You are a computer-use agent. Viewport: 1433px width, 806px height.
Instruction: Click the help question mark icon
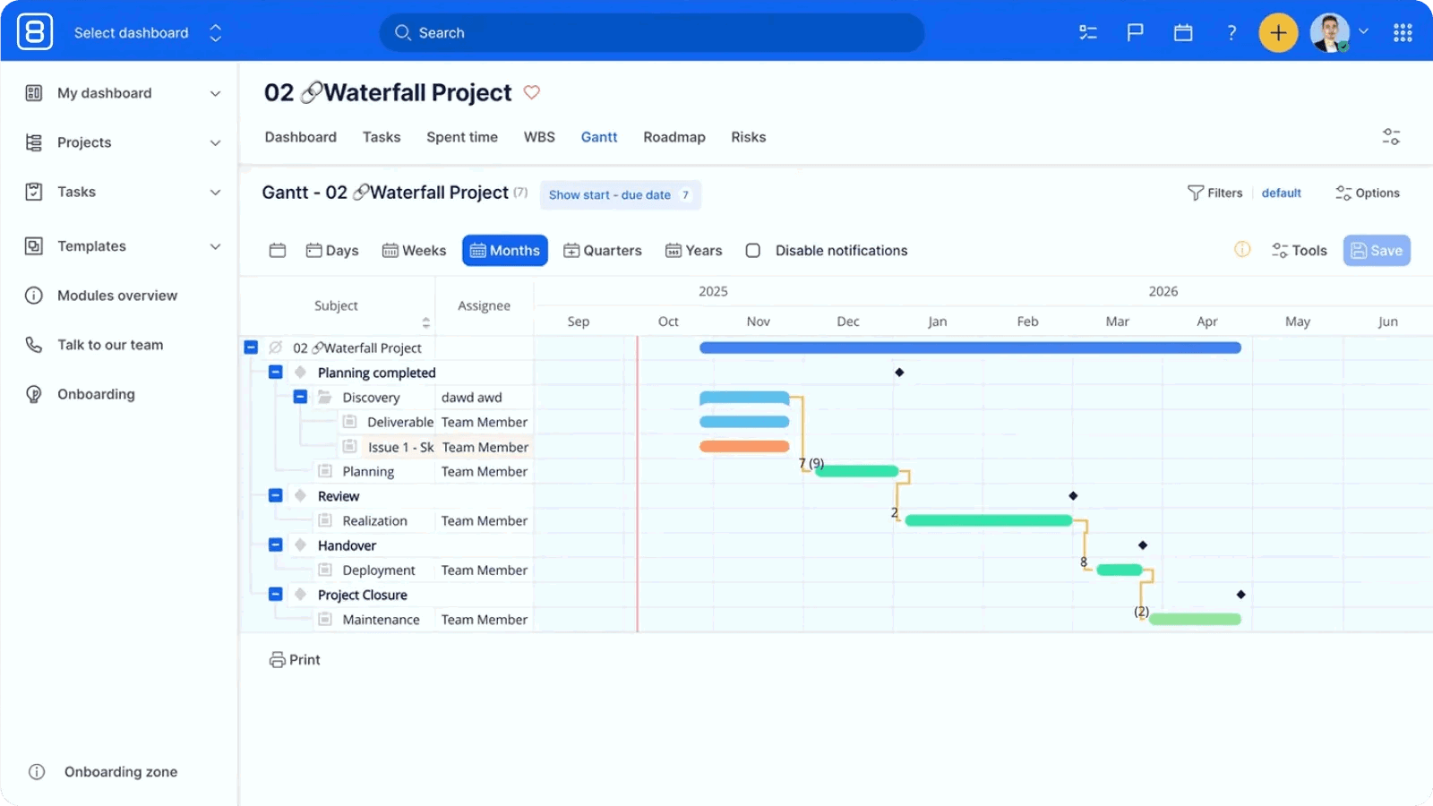(x=1231, y=33)
